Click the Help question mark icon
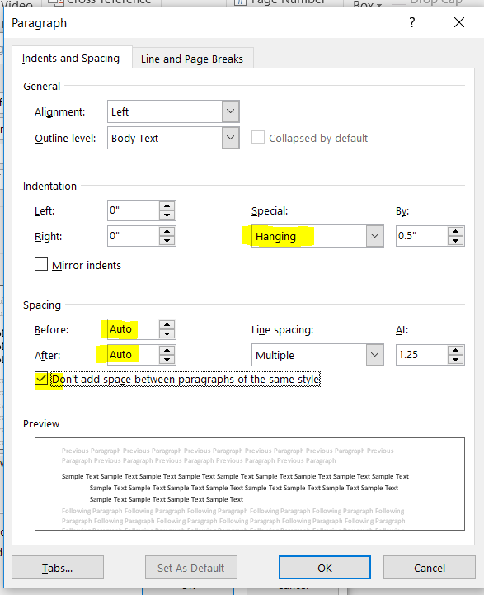The height and width of the screenshot is (595, 484). click(412, 22)
